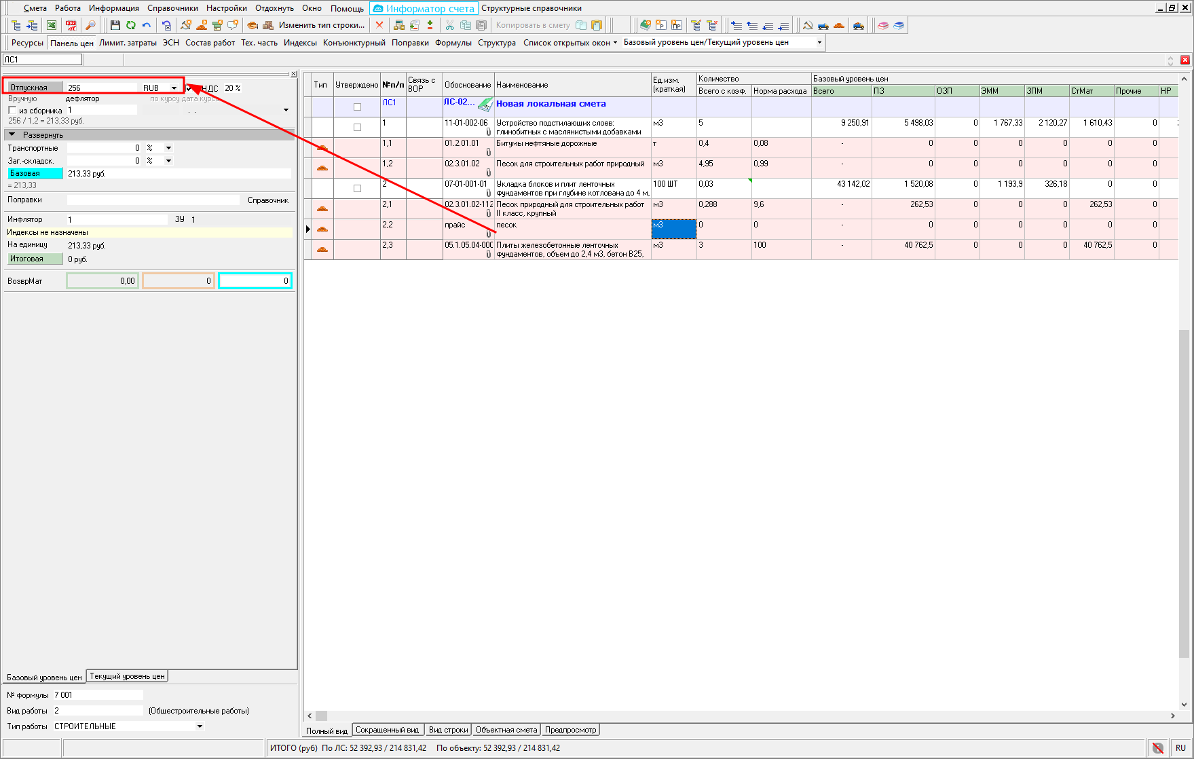
Task: Check the Утверждено box for row 2
Action: [357, 188]
